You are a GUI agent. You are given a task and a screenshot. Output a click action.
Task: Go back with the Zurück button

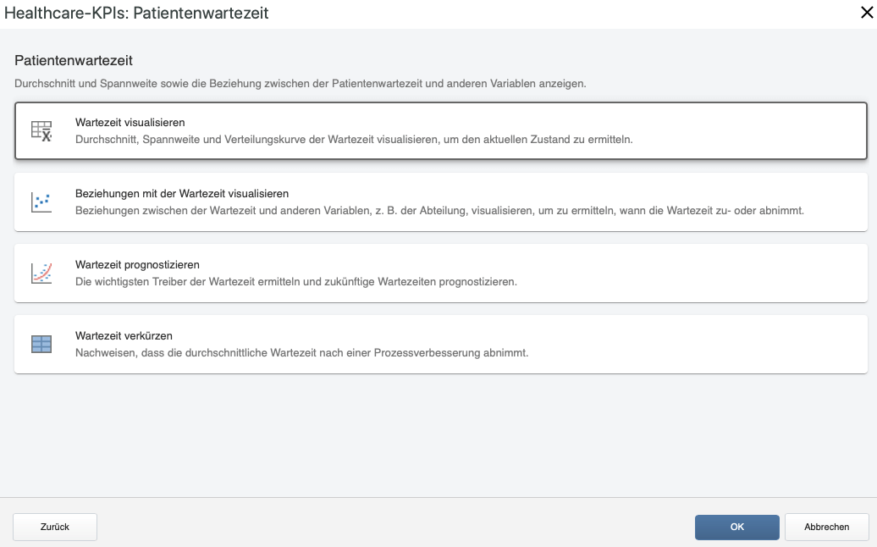click(55, 527)
